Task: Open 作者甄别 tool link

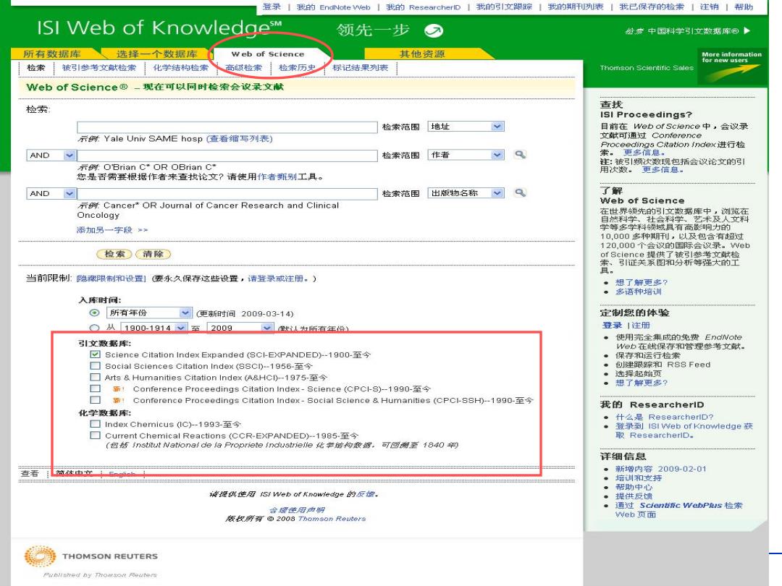Action: click(x=277, y=177)
